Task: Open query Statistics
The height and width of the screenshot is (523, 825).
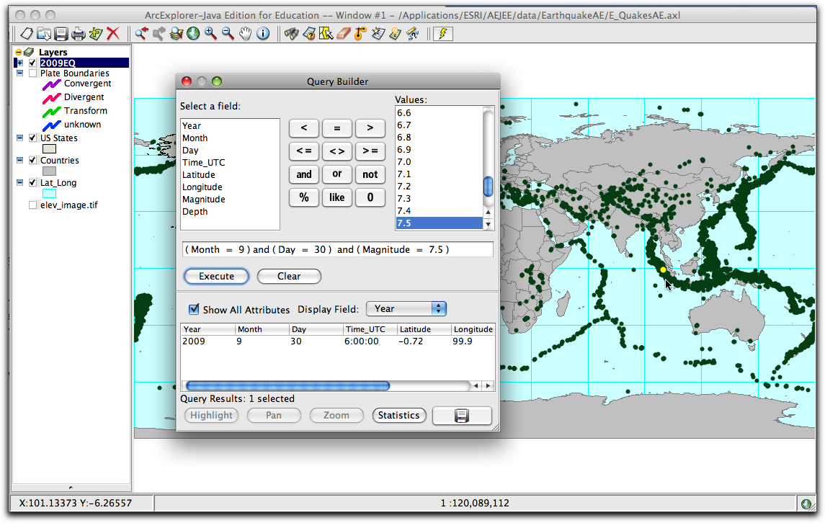Action: click(x=398, y=415)
